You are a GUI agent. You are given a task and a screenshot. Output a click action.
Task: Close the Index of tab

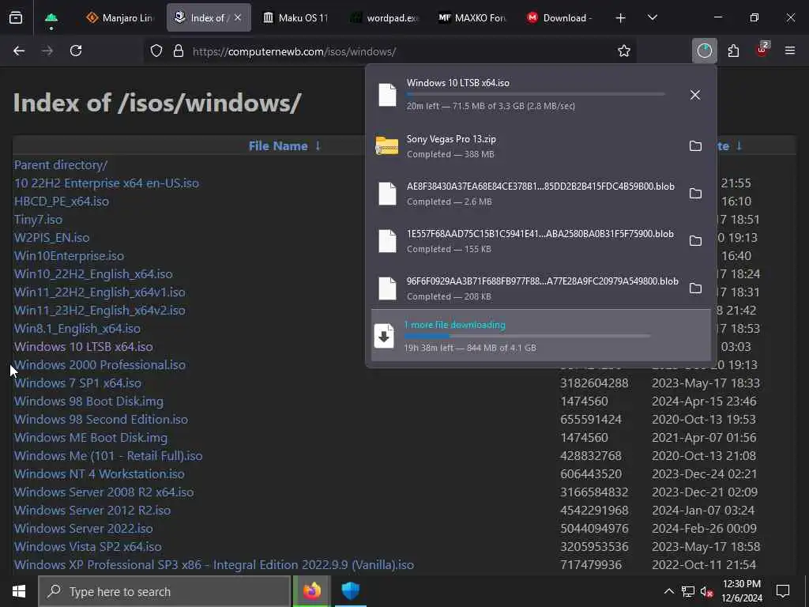click(237, 17)
